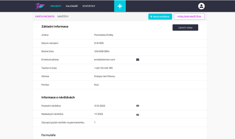Image resolution: width=235 pixels, height=139 pixels.
Task: Click the Nová návštěva button
Action: point(160,17)
